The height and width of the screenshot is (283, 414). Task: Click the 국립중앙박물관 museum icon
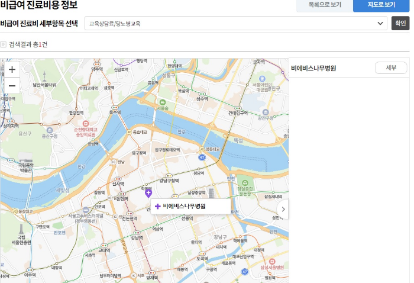26,160
